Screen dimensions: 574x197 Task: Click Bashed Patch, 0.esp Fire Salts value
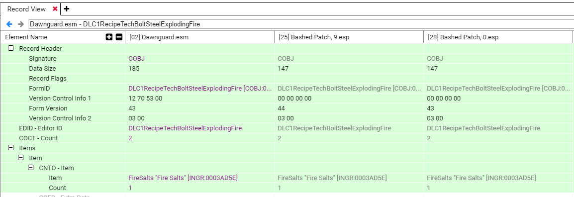coord(482,178)
